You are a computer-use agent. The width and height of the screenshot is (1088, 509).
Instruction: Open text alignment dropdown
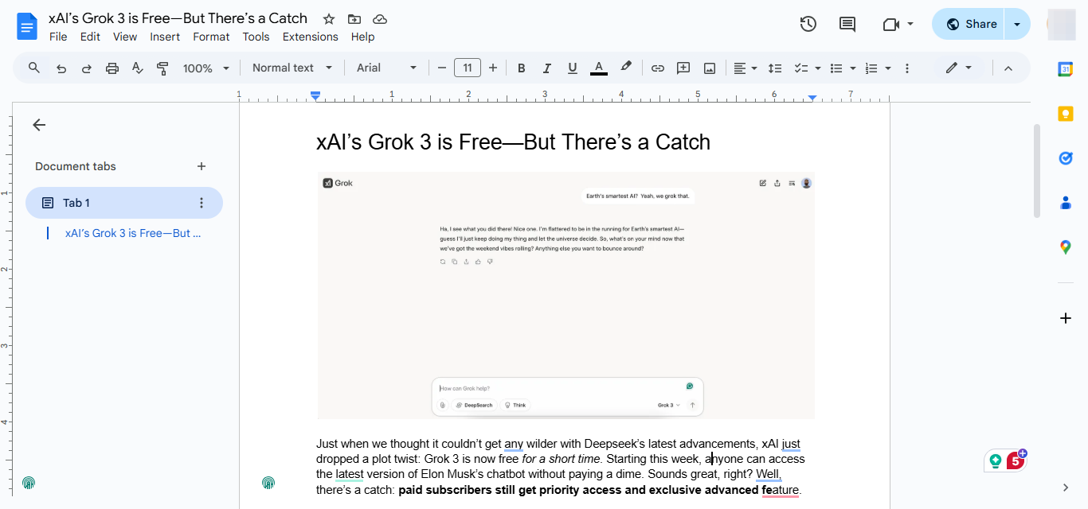click(746, 68)
